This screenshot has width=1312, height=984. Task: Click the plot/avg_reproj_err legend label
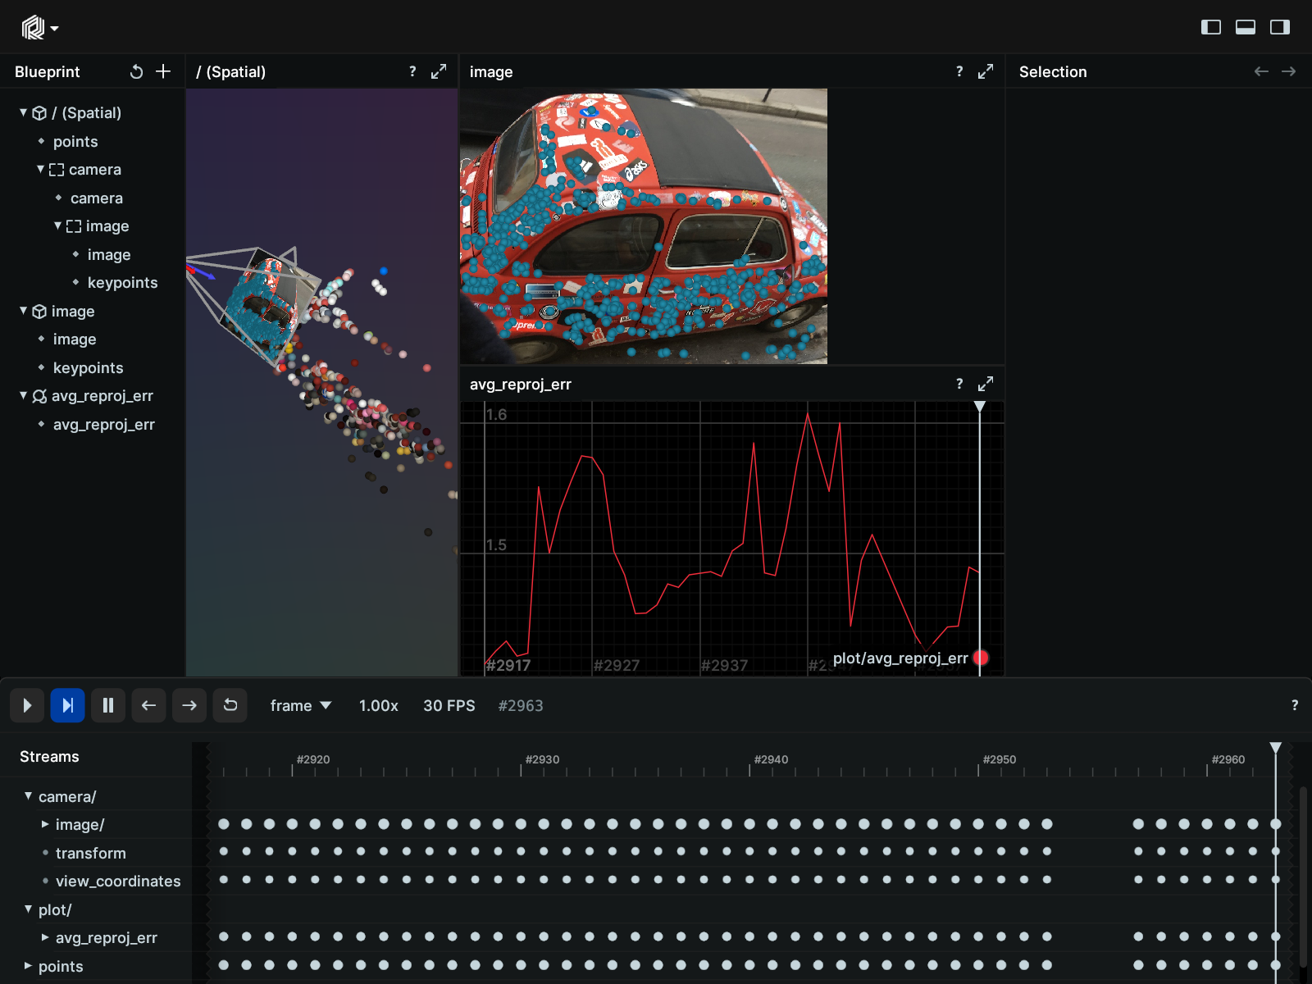tap(900, 658)
